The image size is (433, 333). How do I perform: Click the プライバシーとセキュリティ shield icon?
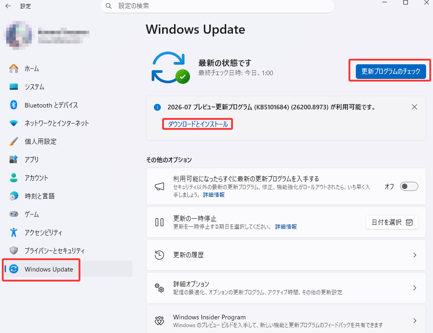tap(14, 251)
